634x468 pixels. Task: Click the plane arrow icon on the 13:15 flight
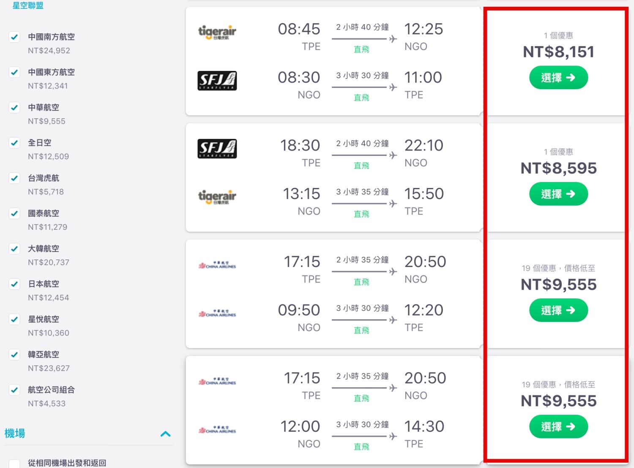point(393,204)
